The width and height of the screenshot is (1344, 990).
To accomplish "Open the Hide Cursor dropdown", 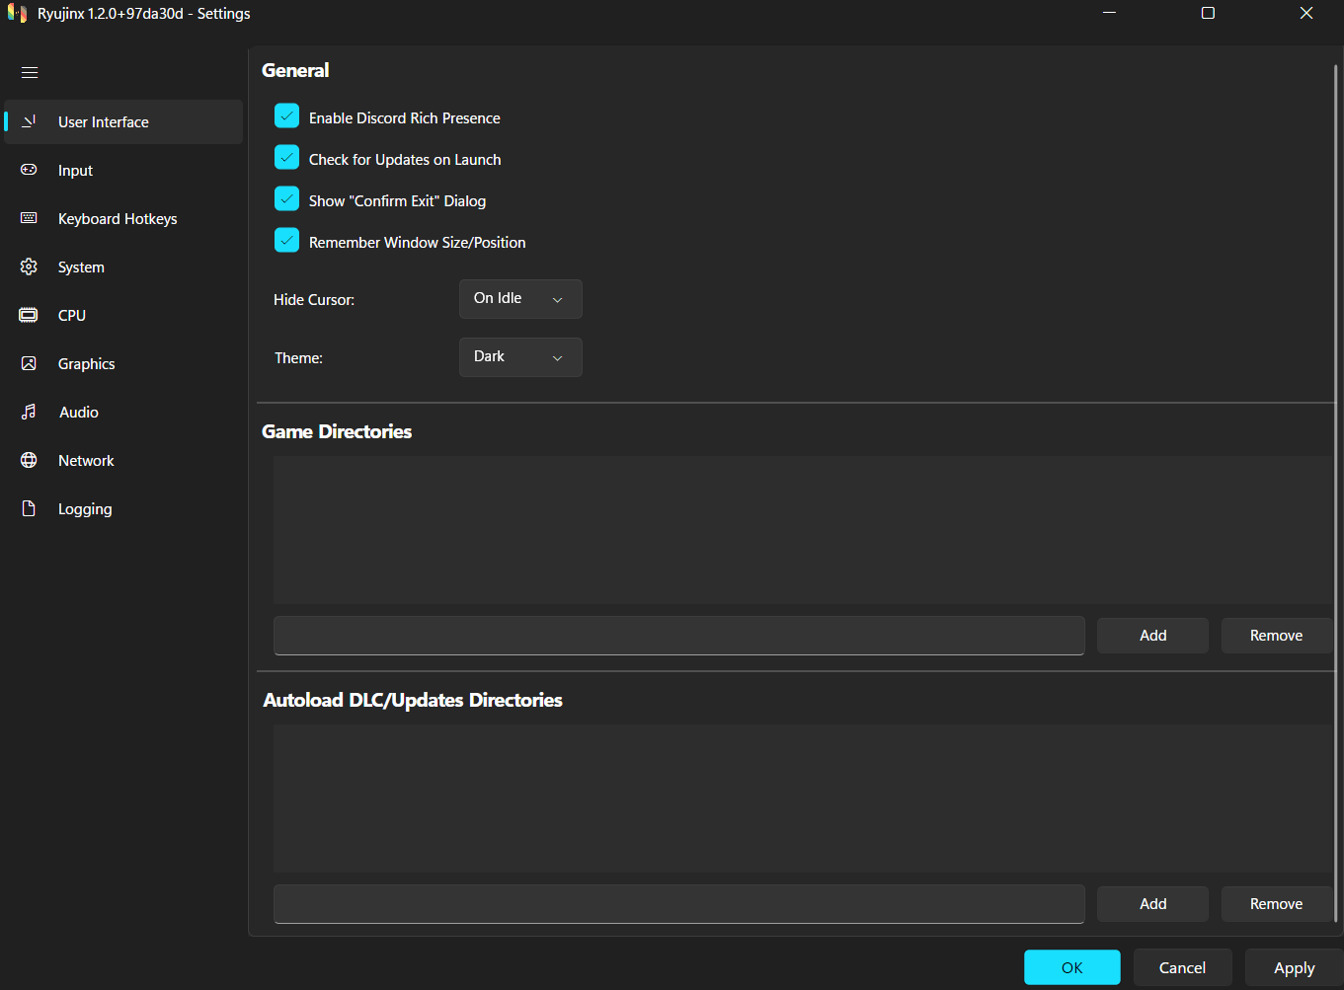I will (x=520, y=299).
